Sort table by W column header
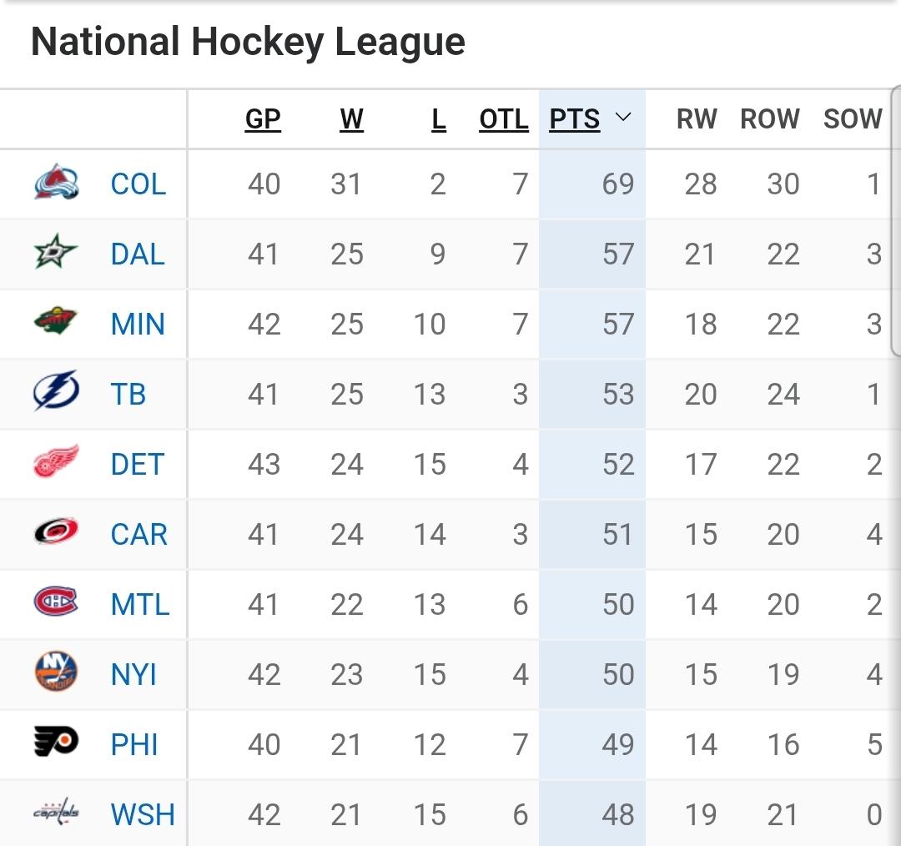 (351, 119)
